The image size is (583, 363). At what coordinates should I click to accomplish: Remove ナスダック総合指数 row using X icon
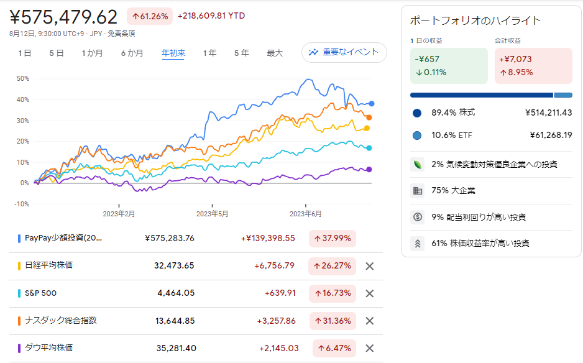click(x=369, y=321)
